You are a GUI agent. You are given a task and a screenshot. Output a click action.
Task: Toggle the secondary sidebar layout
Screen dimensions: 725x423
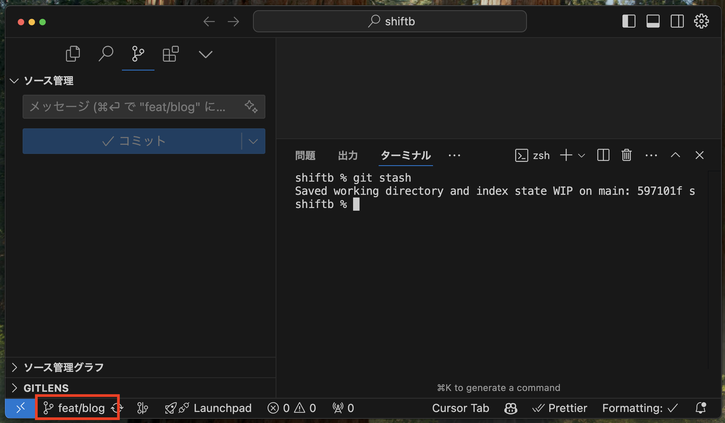[x=677, y=21]
